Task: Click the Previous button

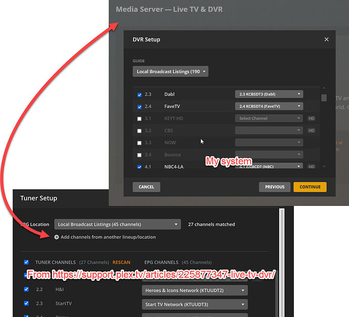Action: point(275,187)
